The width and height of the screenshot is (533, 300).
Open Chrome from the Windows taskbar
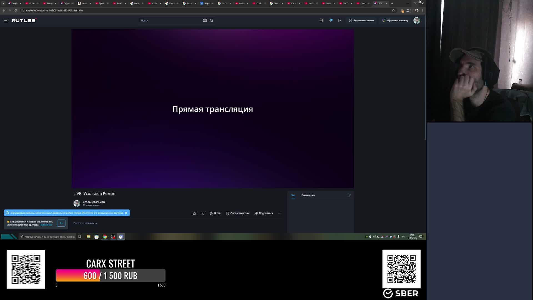click(x=105, y=237)
